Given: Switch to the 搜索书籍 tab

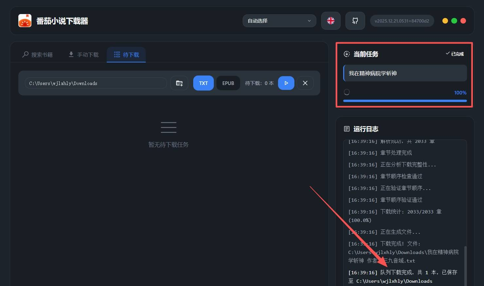Looking at the screenshot, I should pyautogui.click(x=37, y=55).
